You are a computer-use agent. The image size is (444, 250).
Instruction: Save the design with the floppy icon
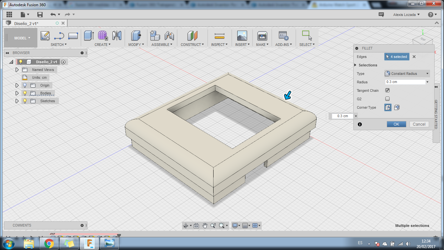[x=40, y=15]
